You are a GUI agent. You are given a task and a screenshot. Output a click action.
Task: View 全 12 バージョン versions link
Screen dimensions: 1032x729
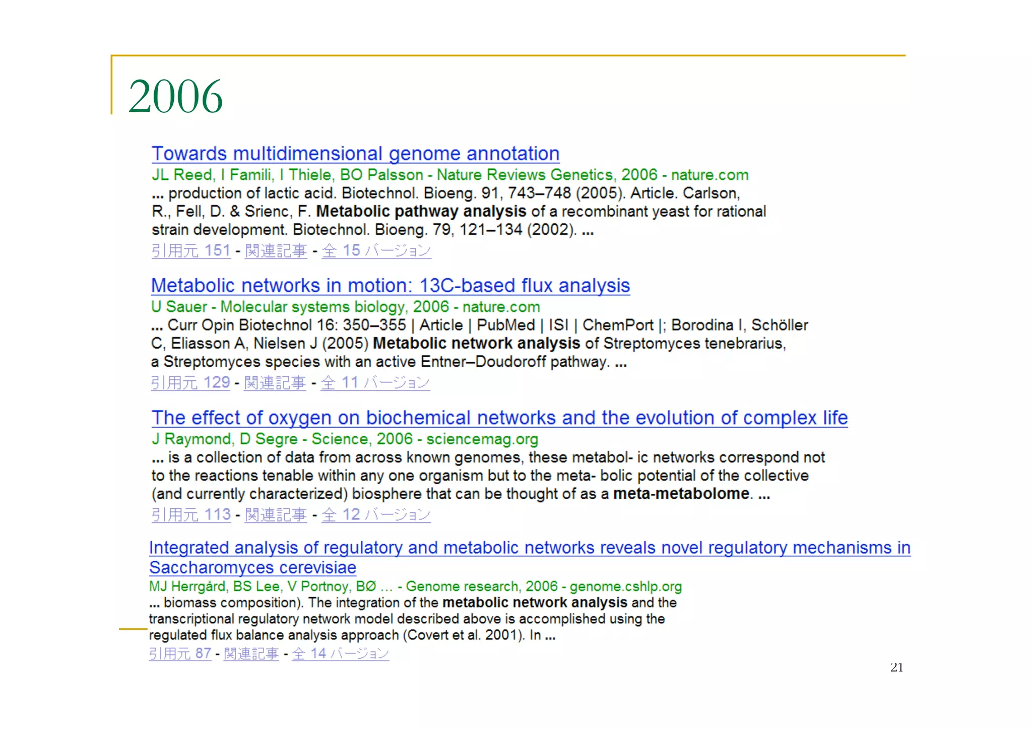click(x=376, y=514)
